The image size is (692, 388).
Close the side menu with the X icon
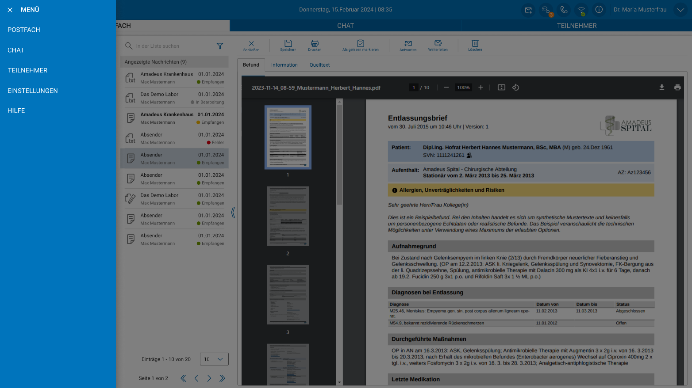tap(10, 10)
